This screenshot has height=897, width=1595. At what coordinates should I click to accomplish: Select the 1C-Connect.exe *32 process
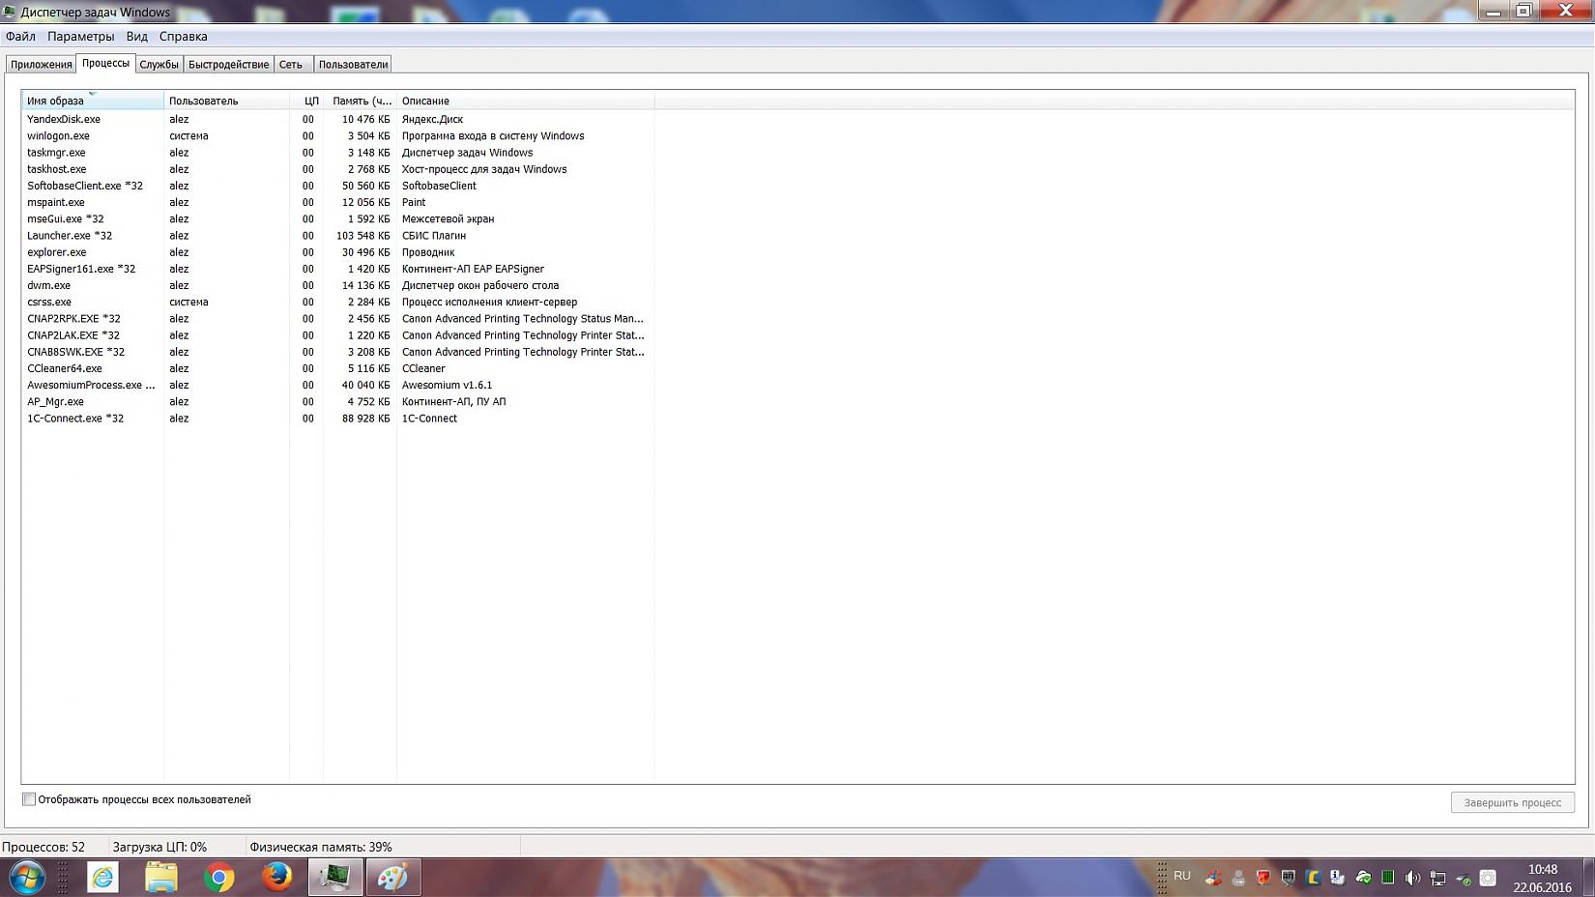click(x=337, y=419)
